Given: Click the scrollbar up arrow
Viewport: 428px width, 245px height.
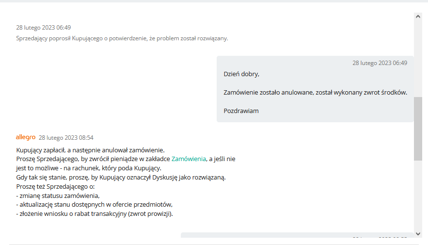Looking at the screenshot, I should point(418,16).
